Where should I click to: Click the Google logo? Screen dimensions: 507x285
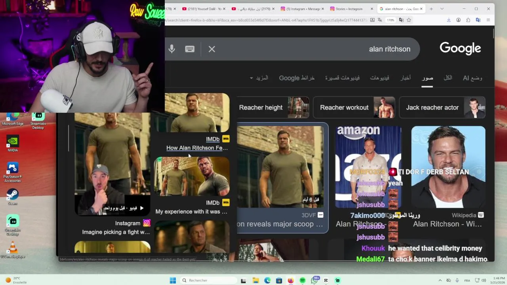[460, 48]
